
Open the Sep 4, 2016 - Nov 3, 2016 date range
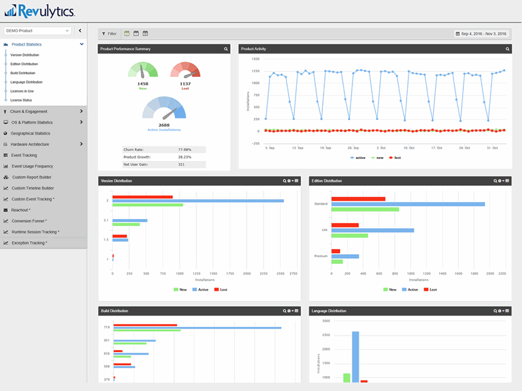click(481, 34)
